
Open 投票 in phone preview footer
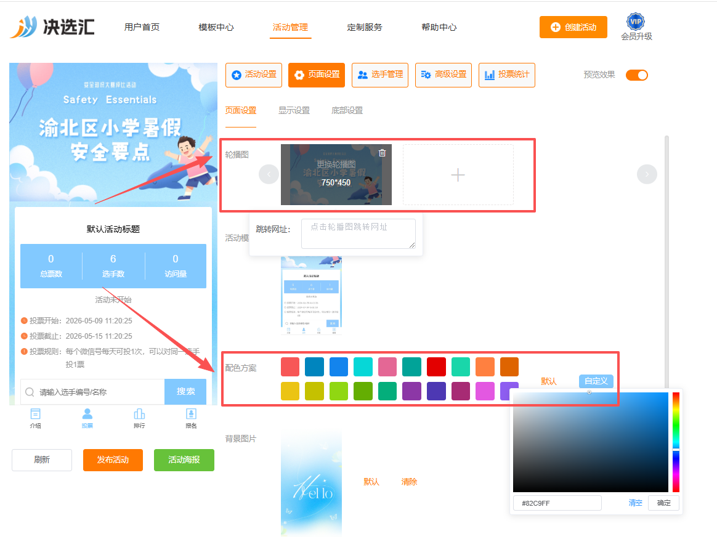point(87,418)
